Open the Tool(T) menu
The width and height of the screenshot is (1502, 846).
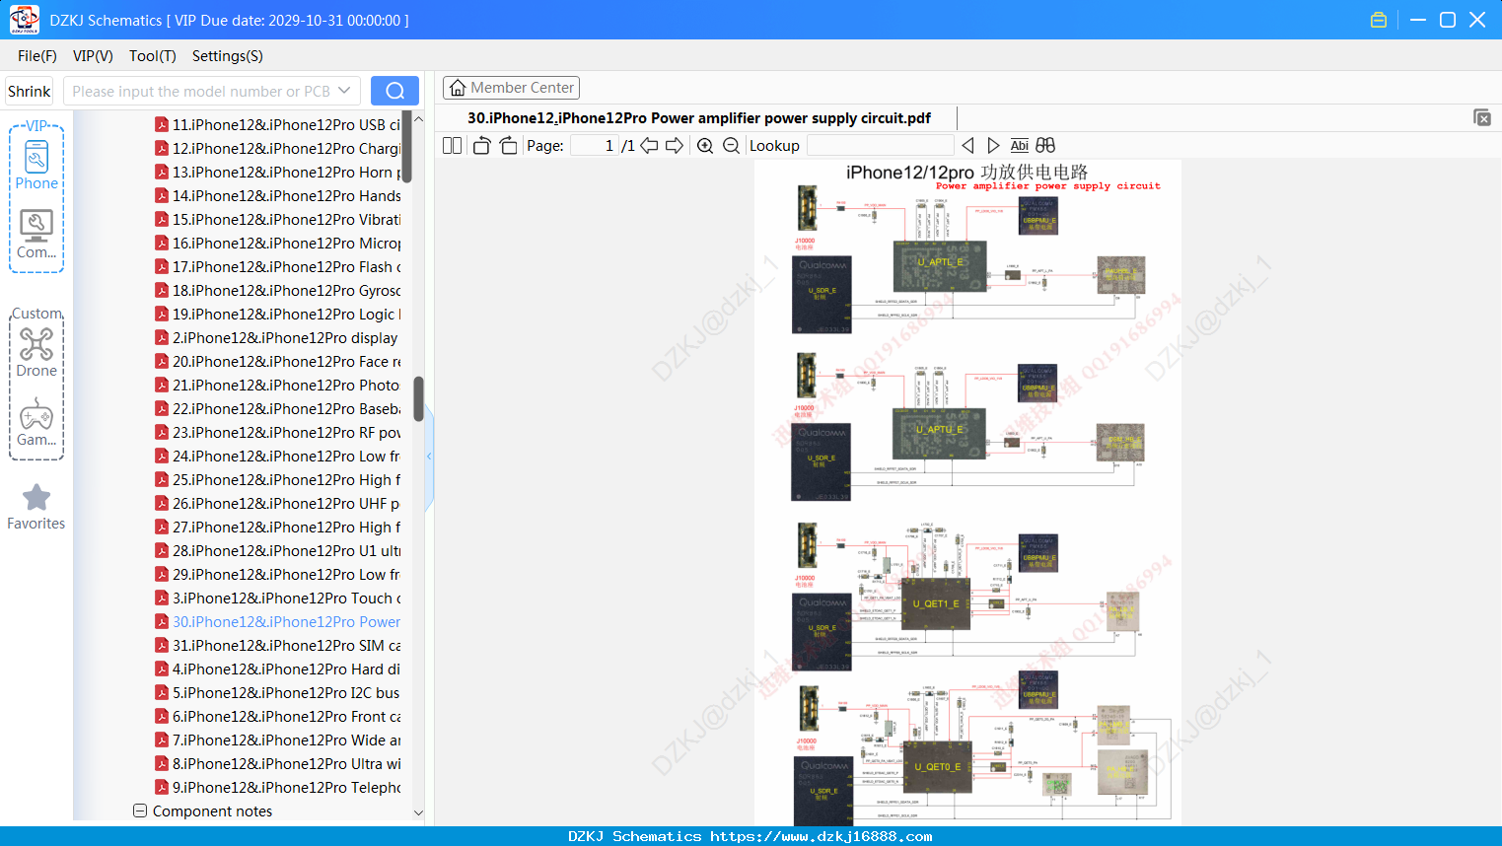tap(153, 56)
